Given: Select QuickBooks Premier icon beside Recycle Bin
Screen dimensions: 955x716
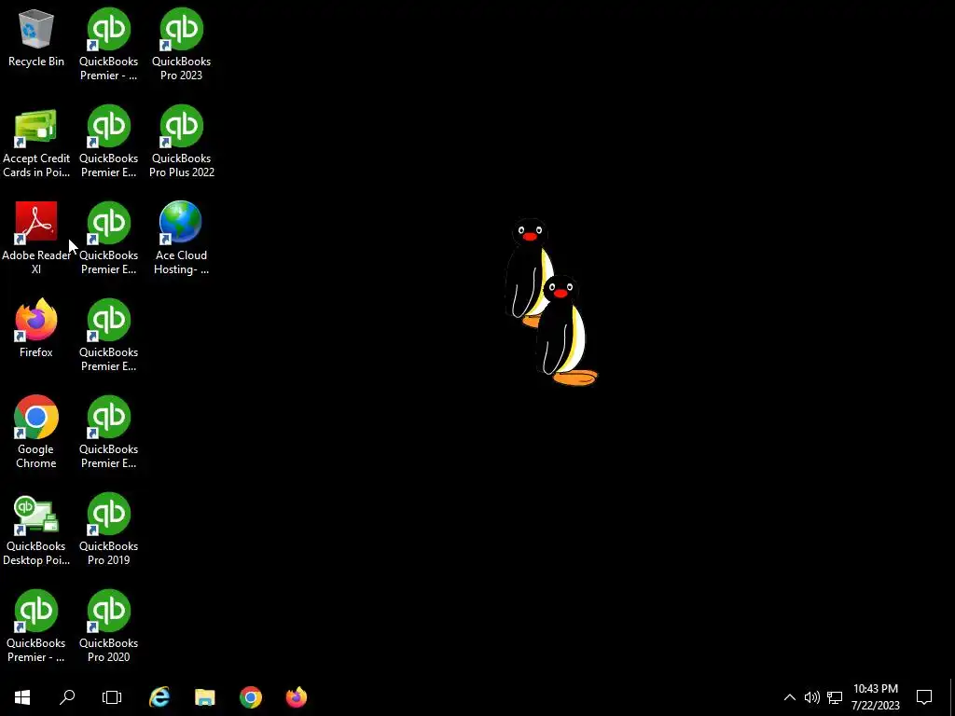Looking at the screenshot, I should point(108,45).
